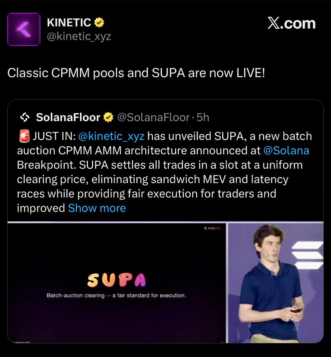Open the SUPA slide thumbnail
Screen dimensions: 331x357
[117, 283]
